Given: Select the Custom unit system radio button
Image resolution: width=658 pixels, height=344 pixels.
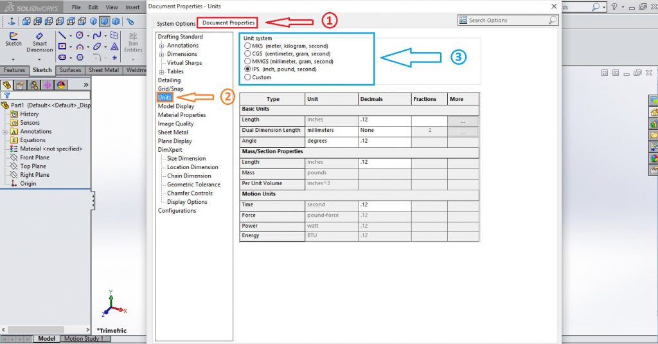Looking at the screenshot, I should pyautogui.click(x=247, y=77).
